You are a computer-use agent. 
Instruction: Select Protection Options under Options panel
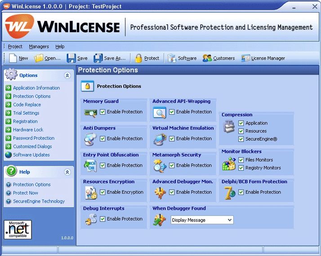pyautogui.click(x=32, y=96)
